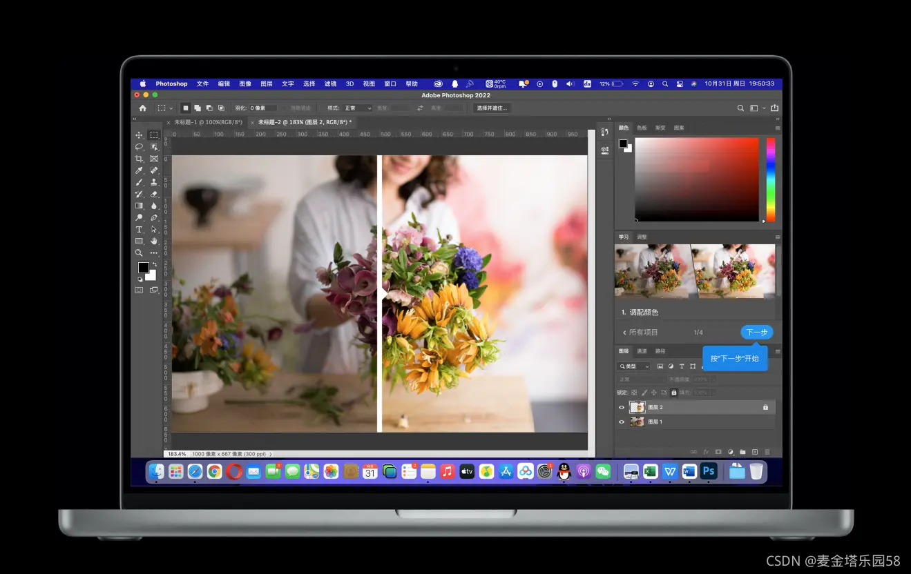Switch to document tab 未标题-1
Image resolution: width=911 pixels, height=574 pixels.
point(208,122)
